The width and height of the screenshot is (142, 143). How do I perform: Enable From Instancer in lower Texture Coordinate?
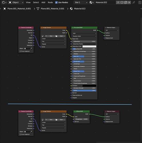20,134
